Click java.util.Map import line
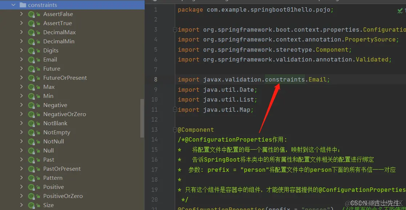 click(216, 110)
